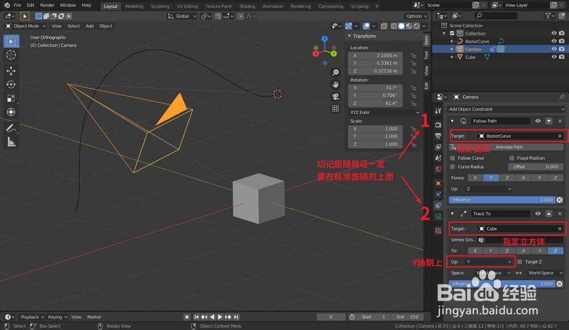Select the Select Box tool
The width and height of the screenshot is (569, 330).
(11, 41)
